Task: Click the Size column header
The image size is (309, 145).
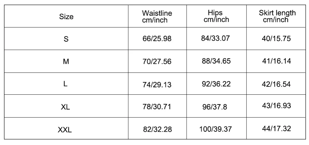Action: click(x=66, y=17)
